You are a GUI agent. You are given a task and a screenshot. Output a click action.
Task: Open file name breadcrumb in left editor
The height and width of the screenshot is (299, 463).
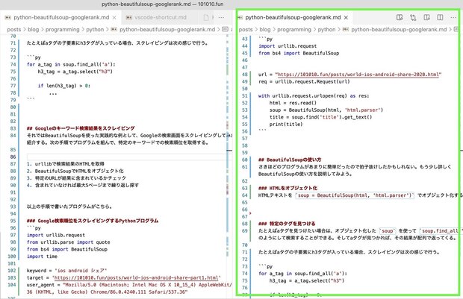(x=167, y=30)
